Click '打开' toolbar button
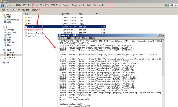 [13, 10]
